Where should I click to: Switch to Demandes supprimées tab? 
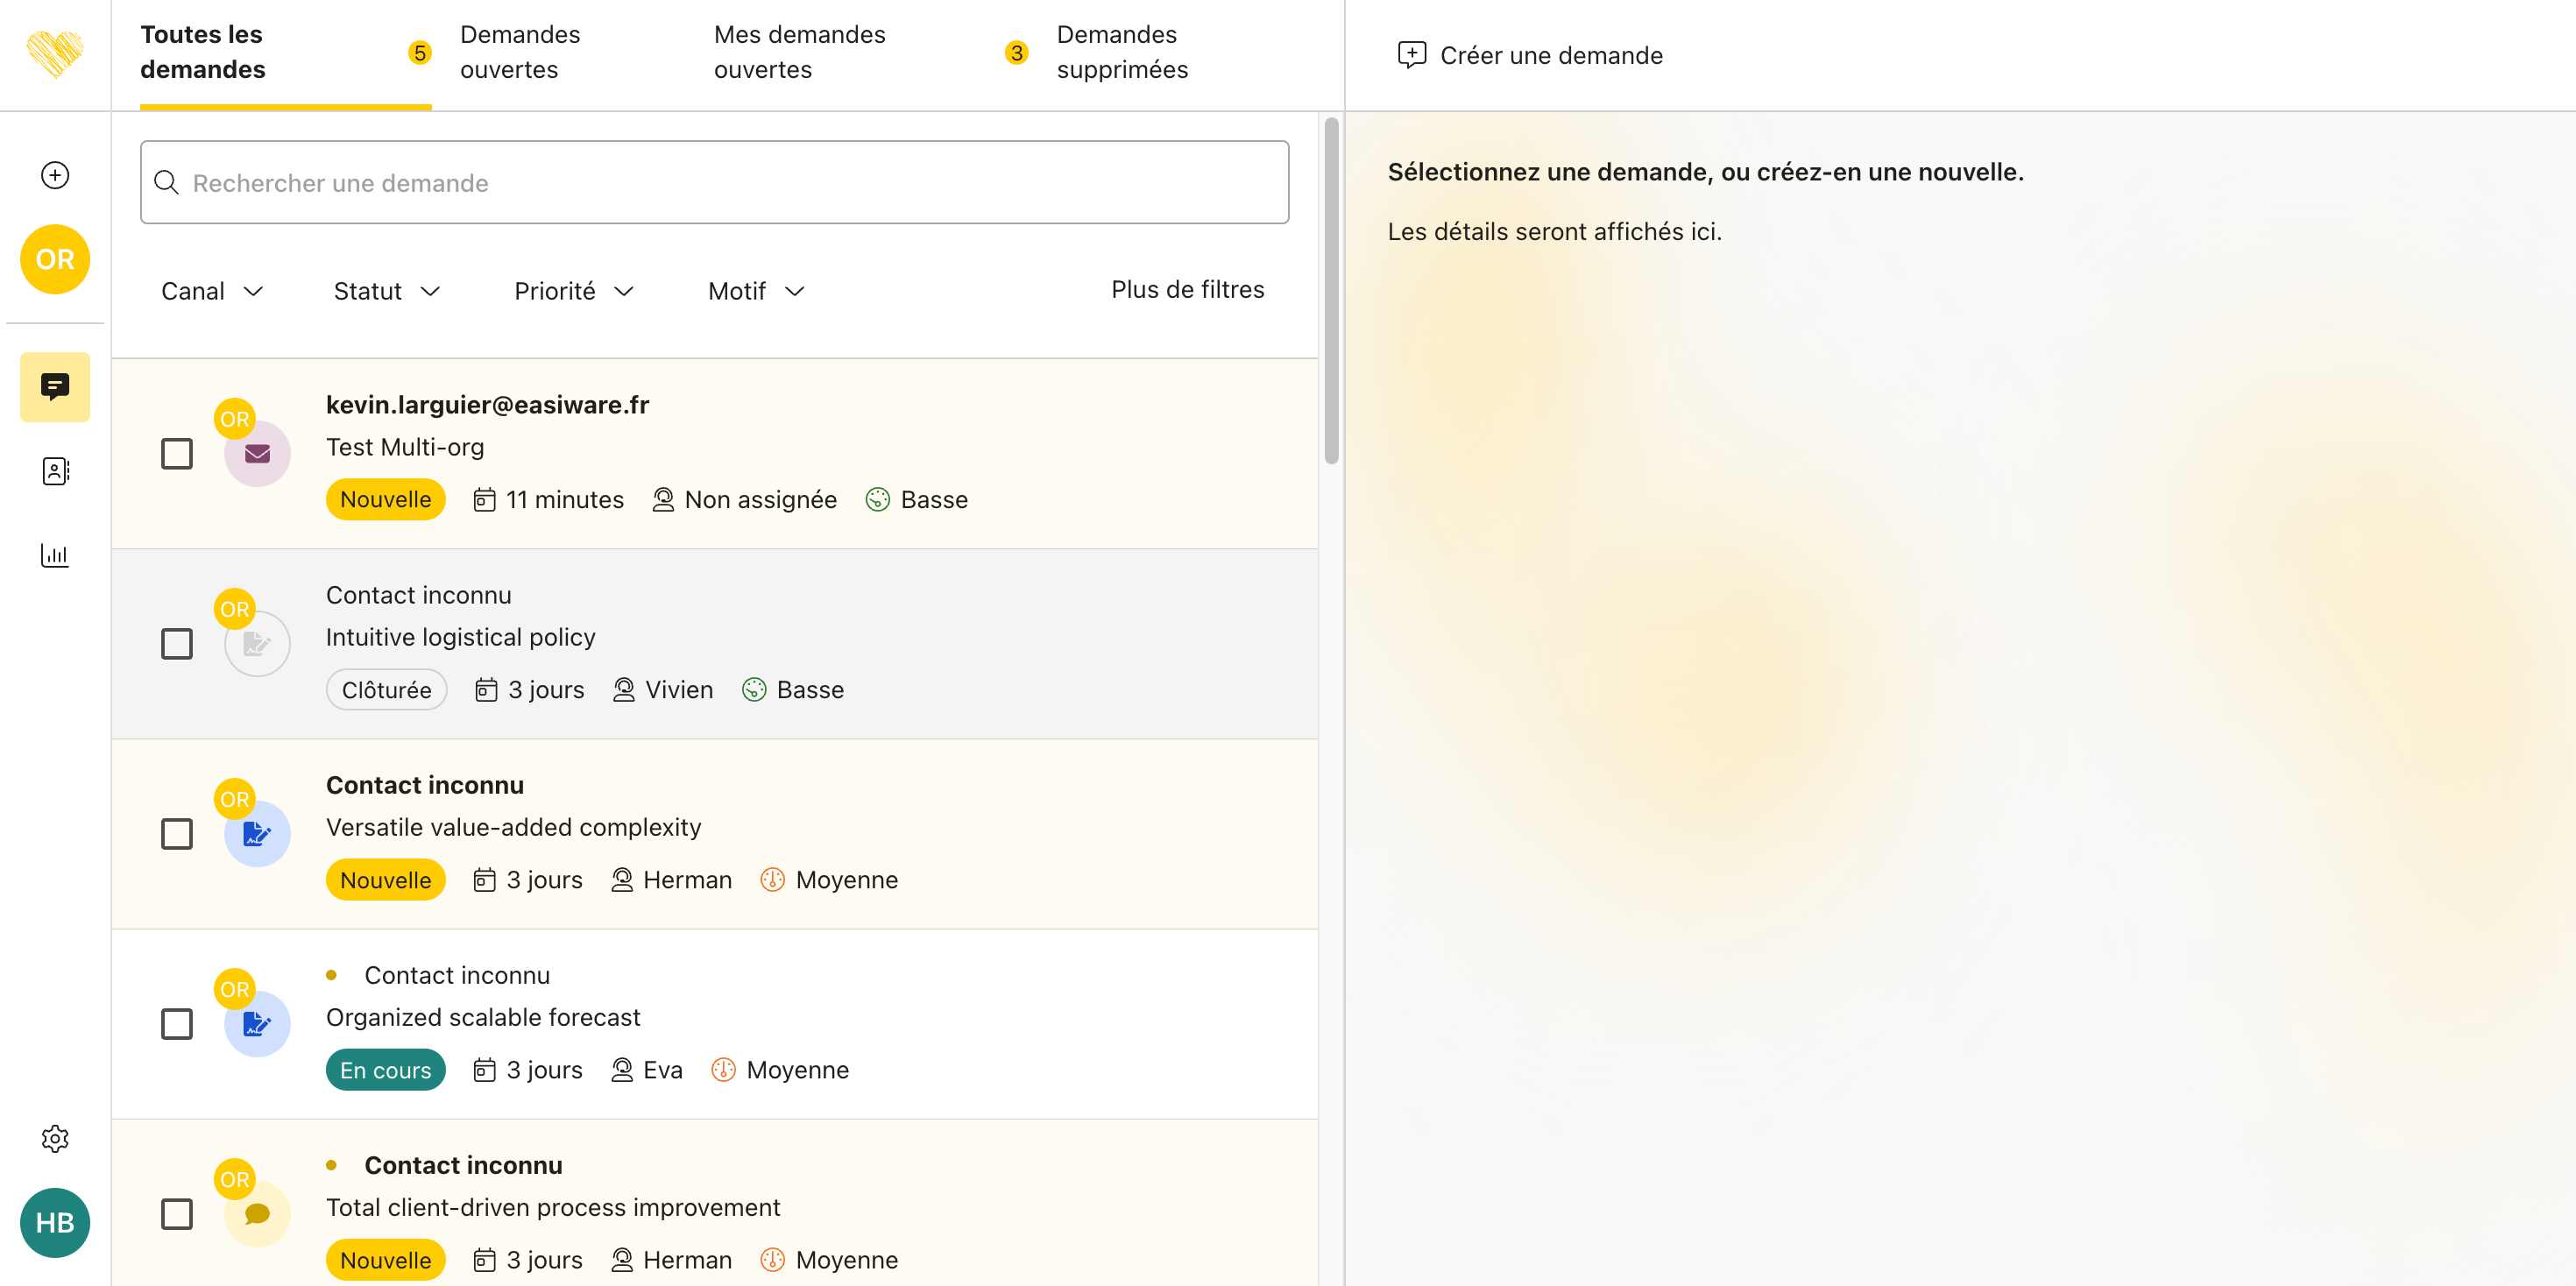point(1121,52)
